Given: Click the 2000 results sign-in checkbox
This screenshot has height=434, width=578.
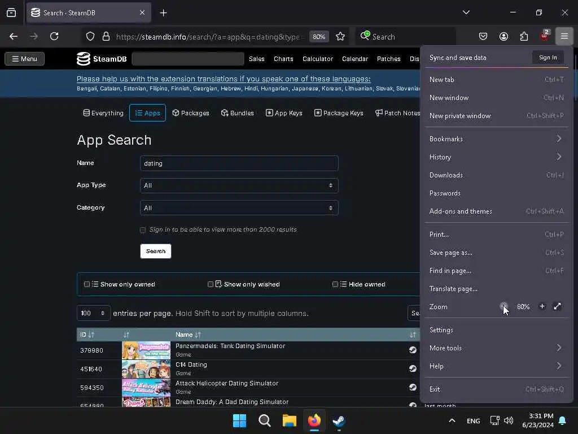Looking at the screenshot, I should click(x=143, y=230).
